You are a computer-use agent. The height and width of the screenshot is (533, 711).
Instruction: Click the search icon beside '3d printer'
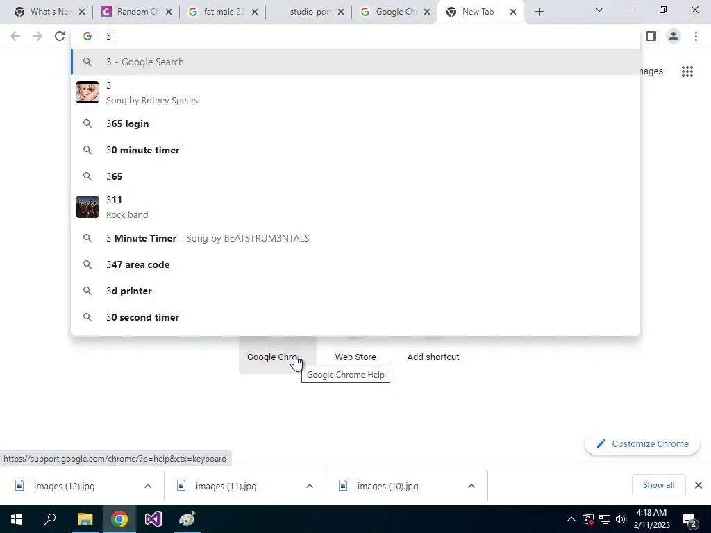87,291
